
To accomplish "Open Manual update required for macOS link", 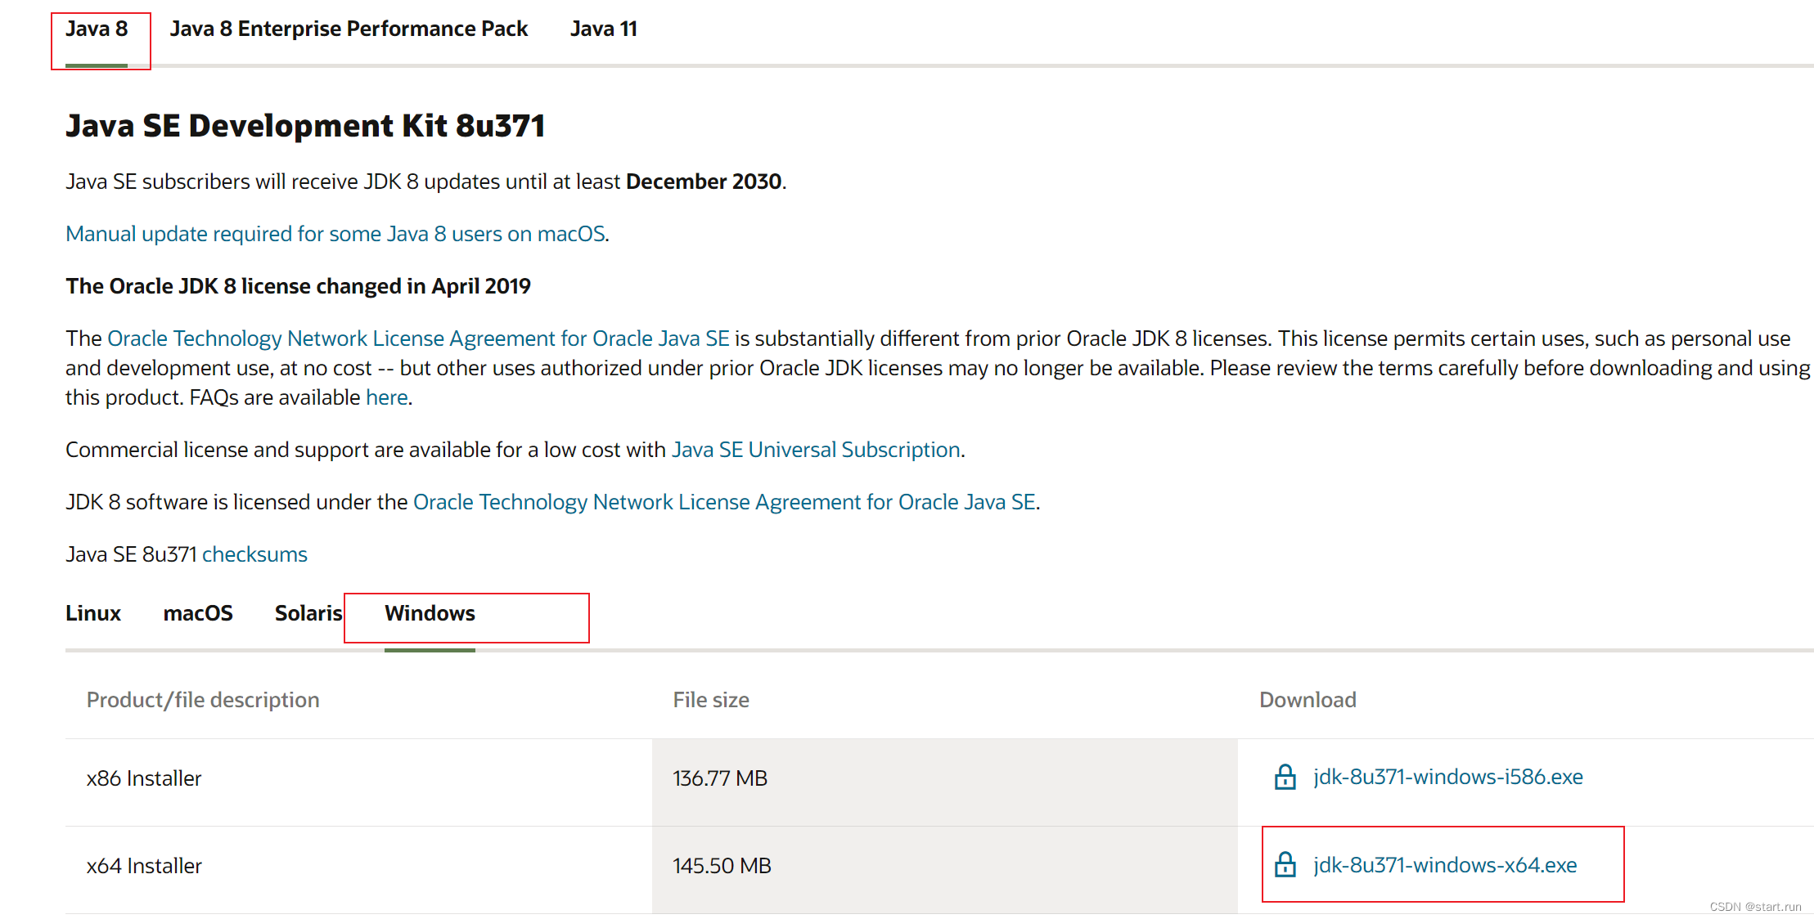I will (335, 234).
